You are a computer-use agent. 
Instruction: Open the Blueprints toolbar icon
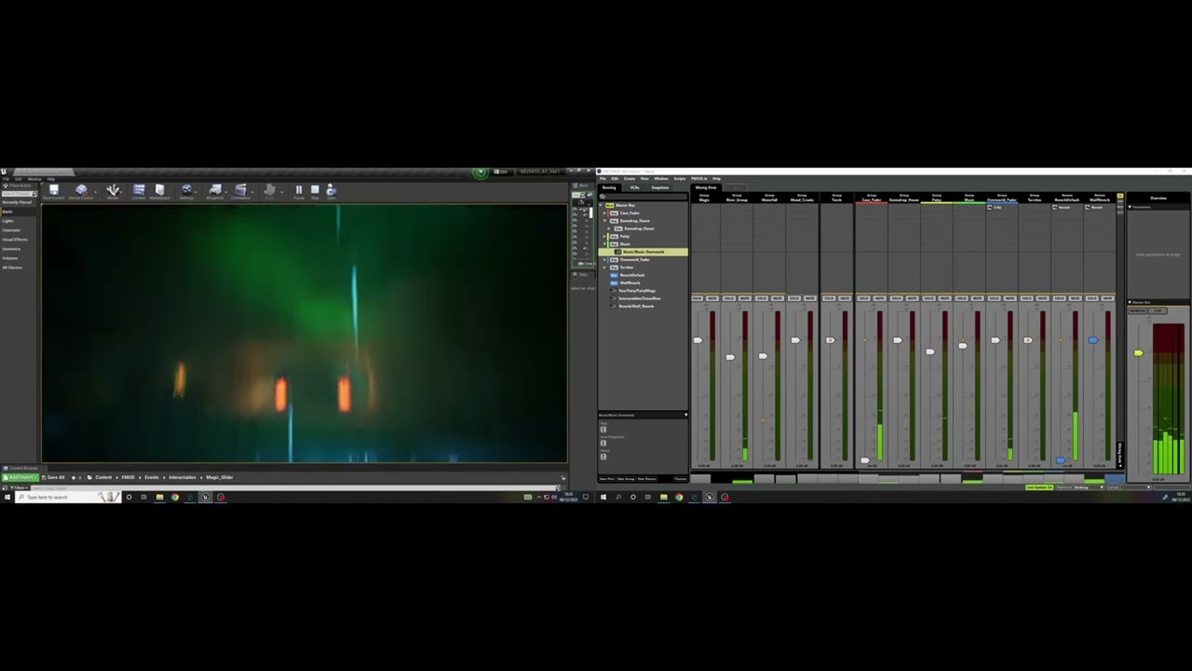click(x=215, y=190)
